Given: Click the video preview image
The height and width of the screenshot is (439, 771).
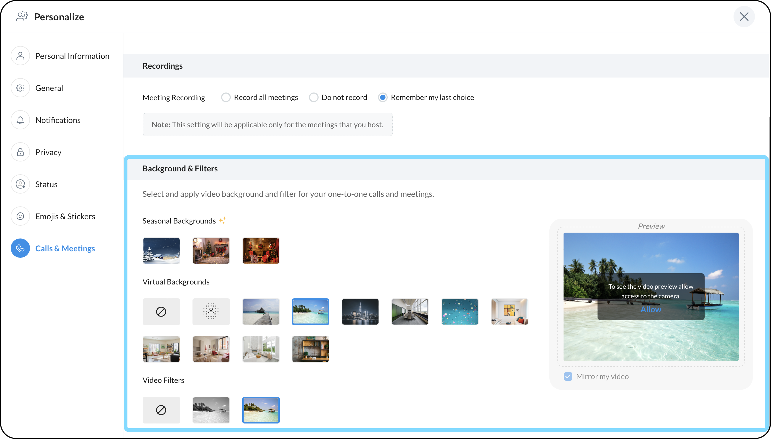Looking at the screenshot, I should (x=651, y=297).
